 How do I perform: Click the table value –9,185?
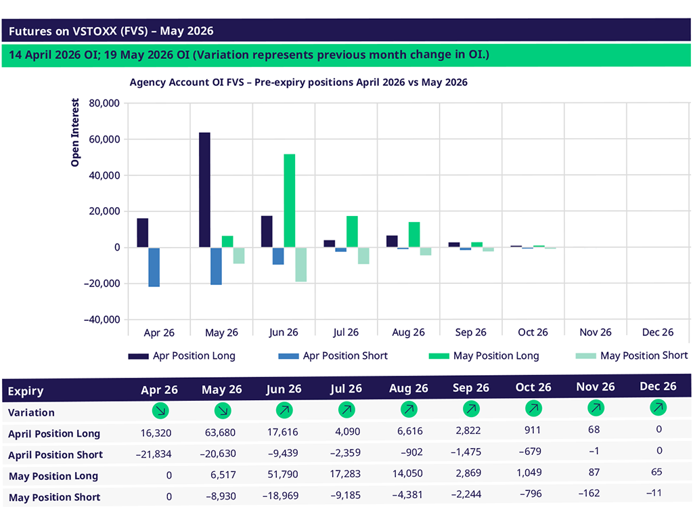click(346, 495)
